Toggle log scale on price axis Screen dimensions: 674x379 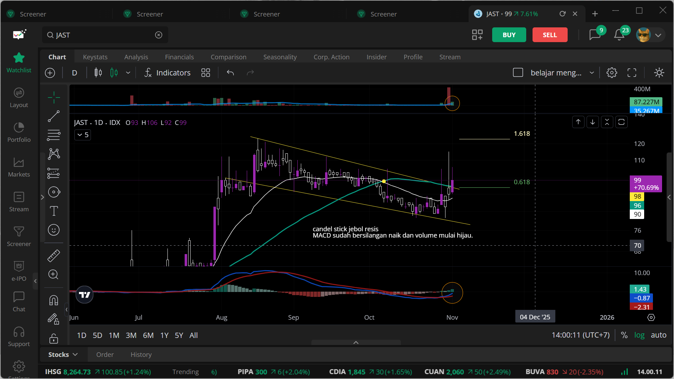(639, 335)
